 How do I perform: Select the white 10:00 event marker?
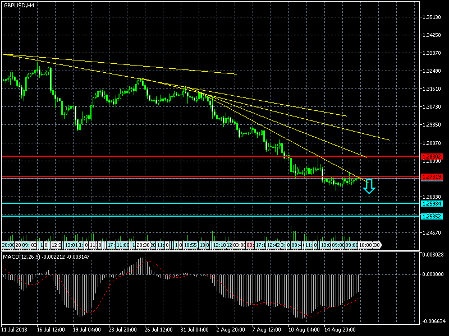pyautogui.click(x=365, y=245)
